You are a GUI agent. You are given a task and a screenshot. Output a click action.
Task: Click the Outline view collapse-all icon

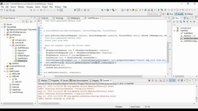(177, 22)
